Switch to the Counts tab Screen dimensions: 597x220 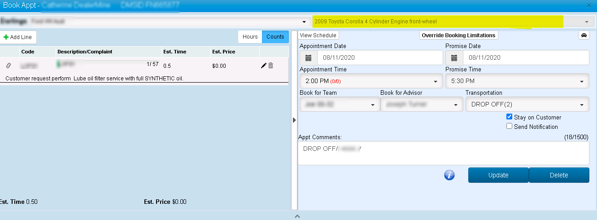pos(275,37)
